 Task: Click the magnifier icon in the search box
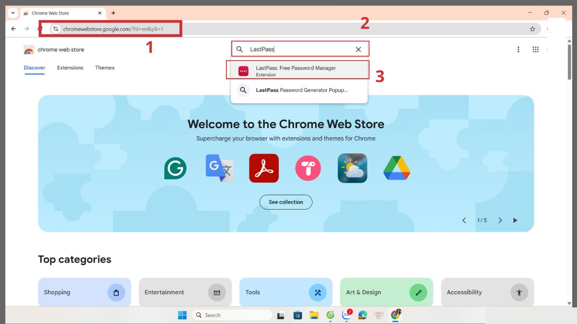239,49
